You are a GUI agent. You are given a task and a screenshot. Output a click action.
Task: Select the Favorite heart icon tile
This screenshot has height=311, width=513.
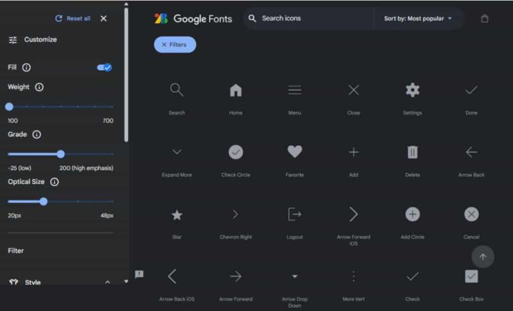coord(294,160)
